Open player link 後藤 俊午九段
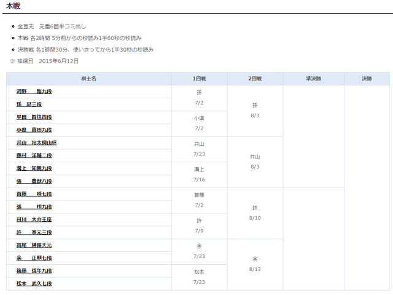The width and height of the screenshot is (393, 295). click(x=34, y=270)
